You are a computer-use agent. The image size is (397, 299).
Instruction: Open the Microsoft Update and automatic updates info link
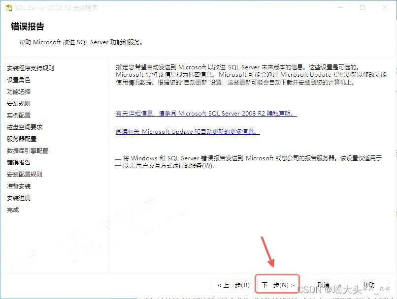point(188,132)
